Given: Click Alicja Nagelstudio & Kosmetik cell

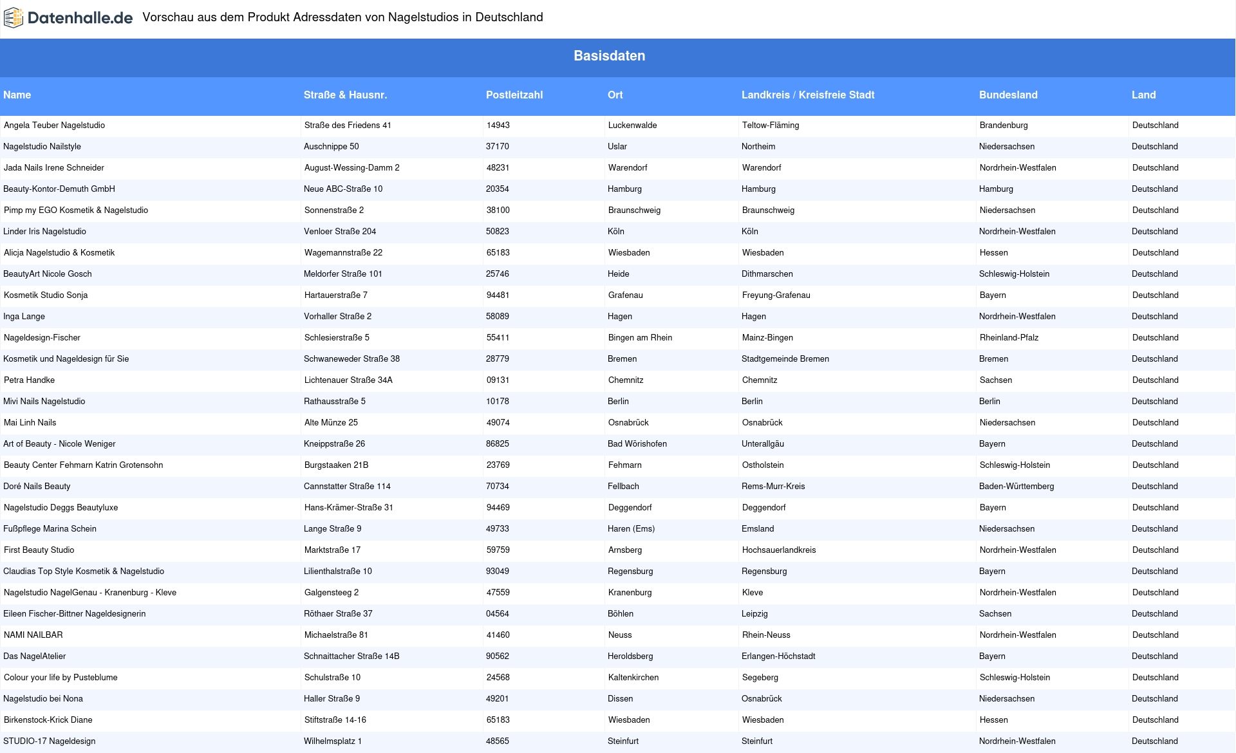Looking at the screenshot, I should [59, 253].
